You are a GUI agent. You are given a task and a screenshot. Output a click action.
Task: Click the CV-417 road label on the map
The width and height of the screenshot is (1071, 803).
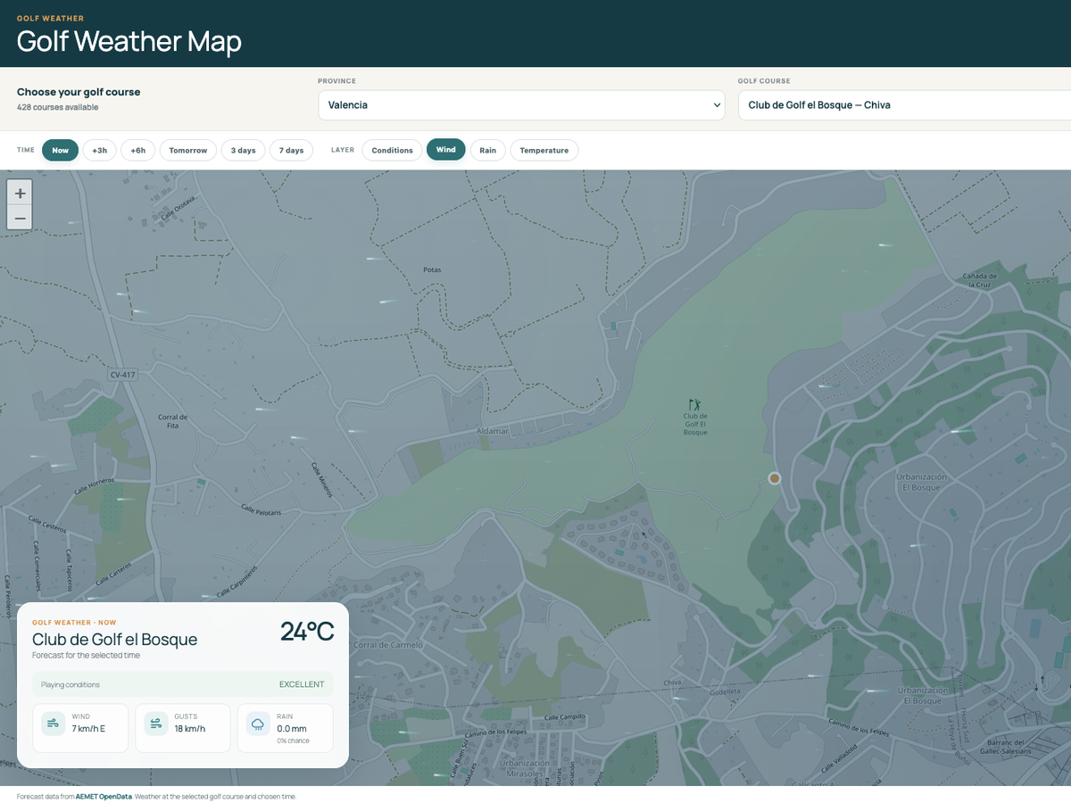(x=122, y=375)
